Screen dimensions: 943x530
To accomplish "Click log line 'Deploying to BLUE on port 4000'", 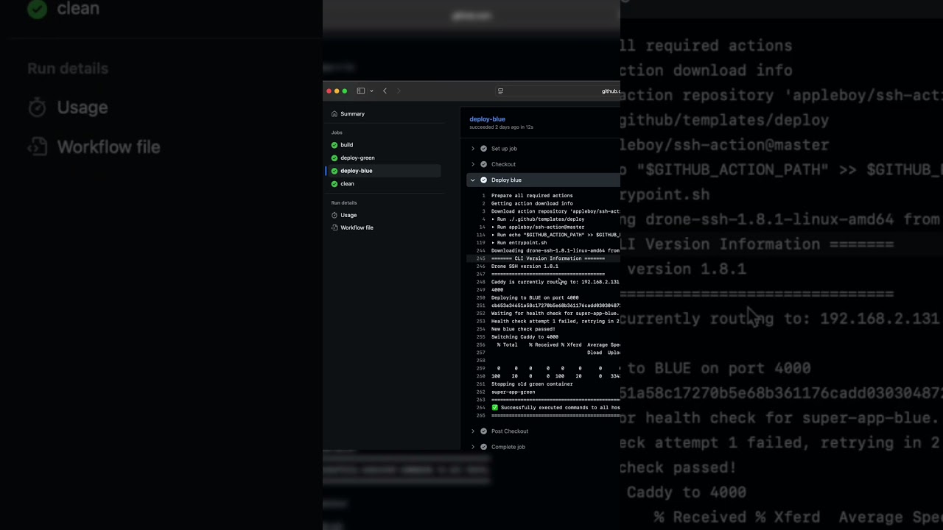I will 535,298.
